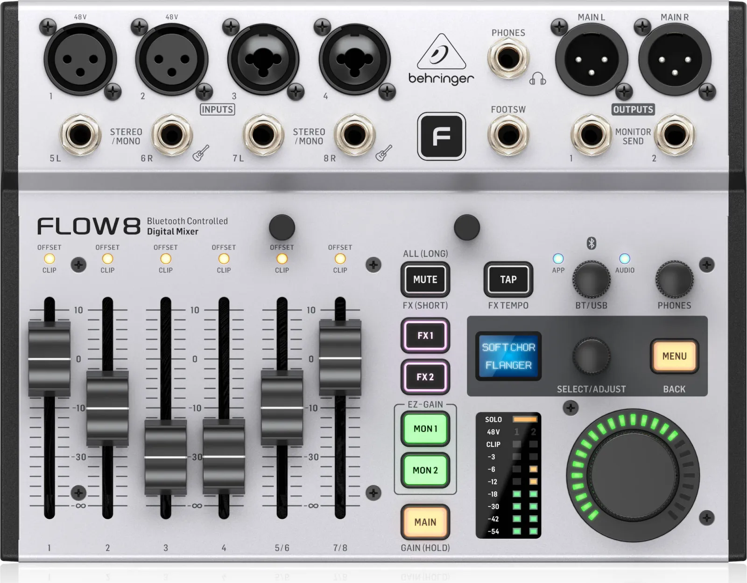747x583 pixels.
Task: Click XLR input 1 connector
Action: [80, 60]
